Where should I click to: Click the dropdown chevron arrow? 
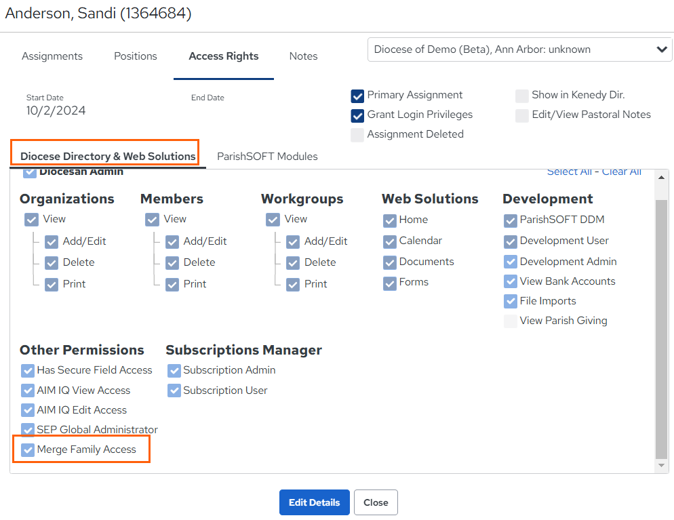[662, 49]
